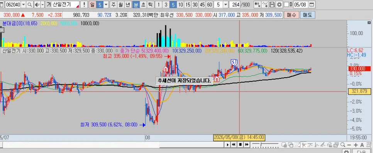Click the small square before 종가 단순 label
Screen dimensions: 373x153
click(117, 51)
